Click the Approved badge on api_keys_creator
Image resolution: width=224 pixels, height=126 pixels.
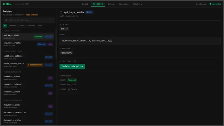point(42,44)
